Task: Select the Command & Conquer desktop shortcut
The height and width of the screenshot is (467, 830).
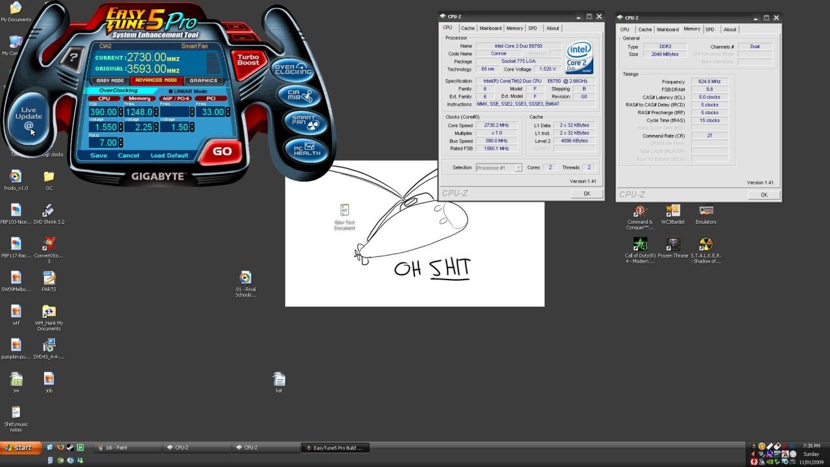Action: (x=640, y=217)
